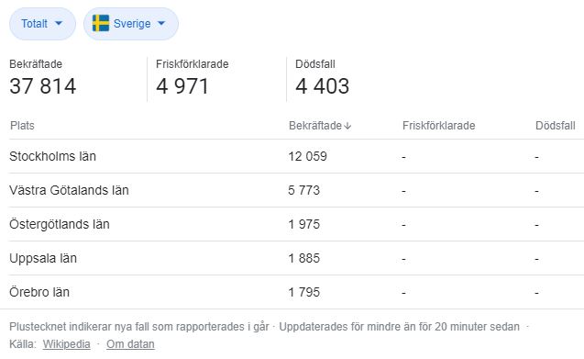Image resolution: width=584 pixels, height=359 pixels.
Task: Click the Swedish flag icon
Action: [x=101, y=23]
